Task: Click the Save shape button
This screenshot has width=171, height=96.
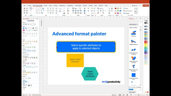Action: [x=132, y=92]
